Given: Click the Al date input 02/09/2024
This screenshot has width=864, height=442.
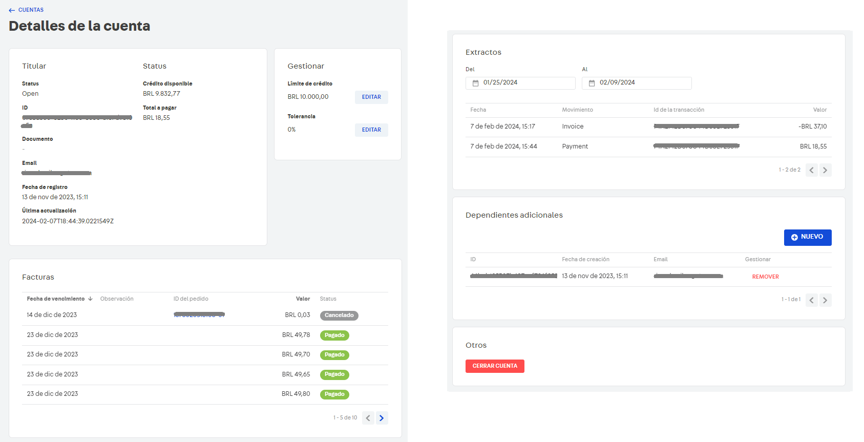Looking at the screenshot, I should 642,83.
